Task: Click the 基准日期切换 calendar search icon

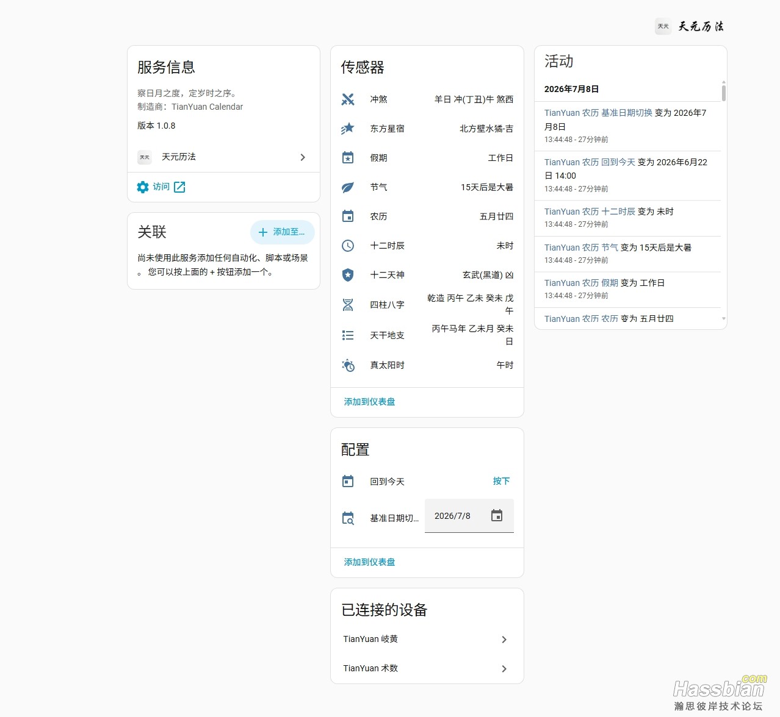Action: [x=348, y=518]
